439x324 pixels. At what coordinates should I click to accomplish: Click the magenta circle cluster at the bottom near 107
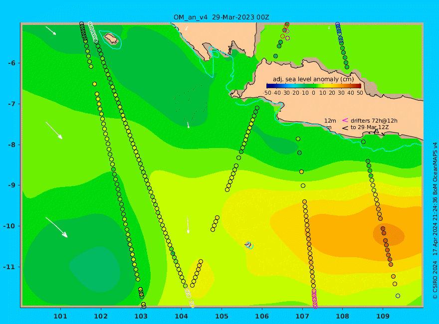point(315,299)
